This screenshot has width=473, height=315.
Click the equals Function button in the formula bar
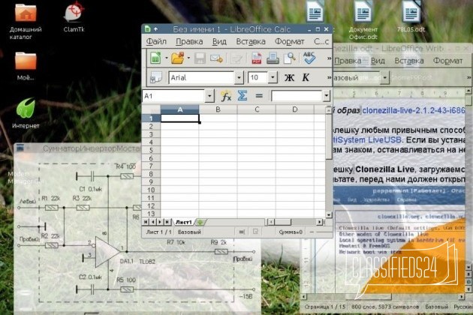(x=259, y=96)
